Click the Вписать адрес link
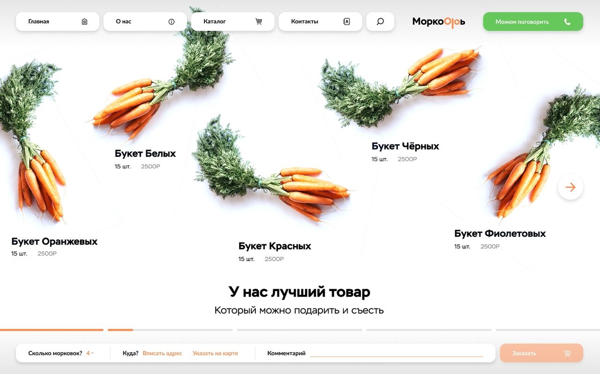This screenshot has height=374, width=600. click(162, 353)
